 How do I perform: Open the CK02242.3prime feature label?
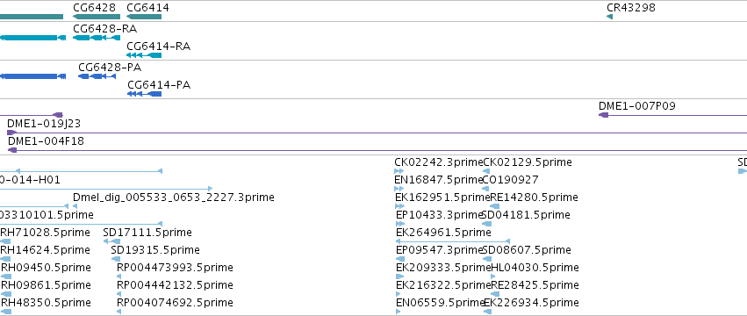439,162
